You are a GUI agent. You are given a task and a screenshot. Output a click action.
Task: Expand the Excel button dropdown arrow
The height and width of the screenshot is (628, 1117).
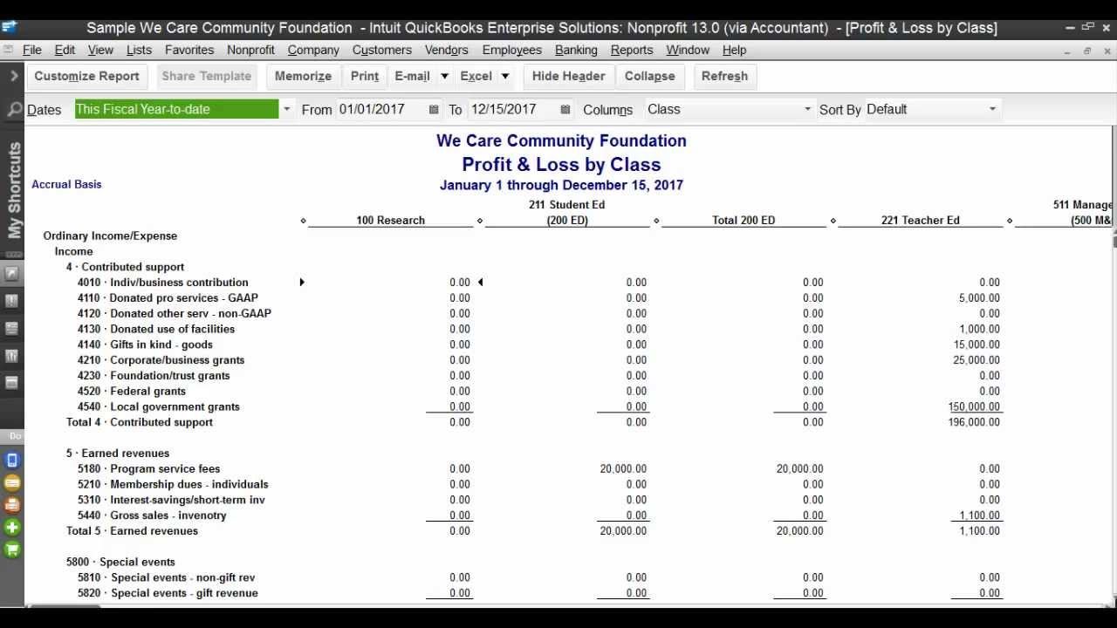click(505, 77)
